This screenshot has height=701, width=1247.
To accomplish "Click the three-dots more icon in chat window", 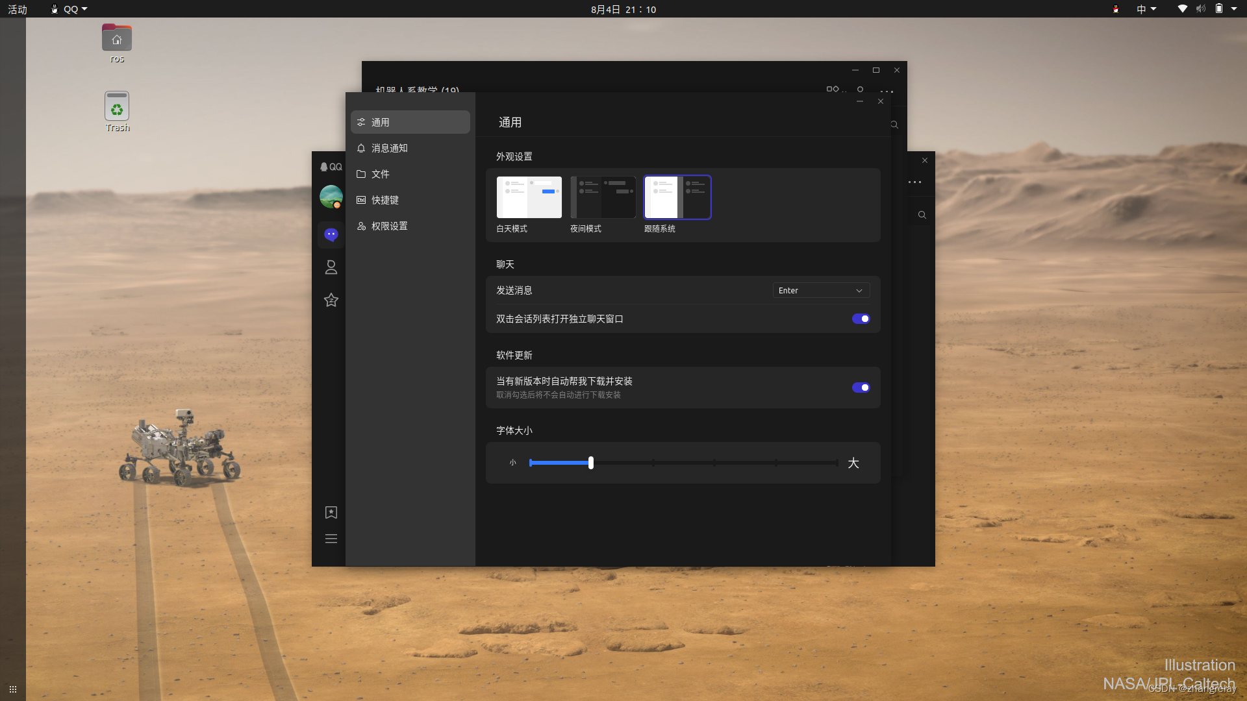I will (887, 91).
